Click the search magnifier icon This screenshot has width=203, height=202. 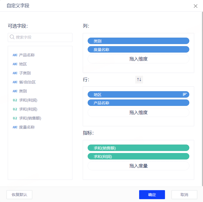(12, 37)
